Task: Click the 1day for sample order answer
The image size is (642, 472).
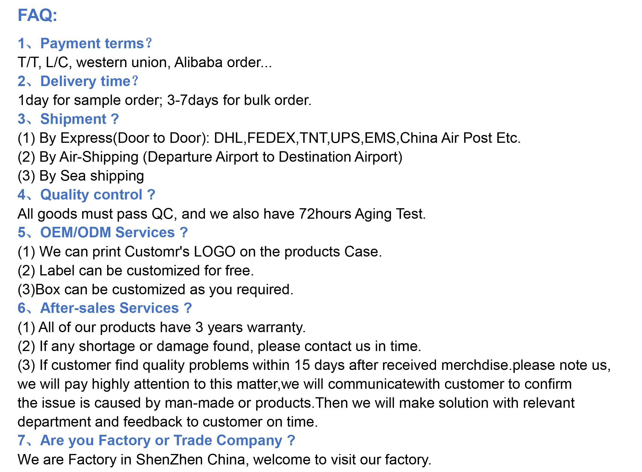Action: [x=165, y=100]
